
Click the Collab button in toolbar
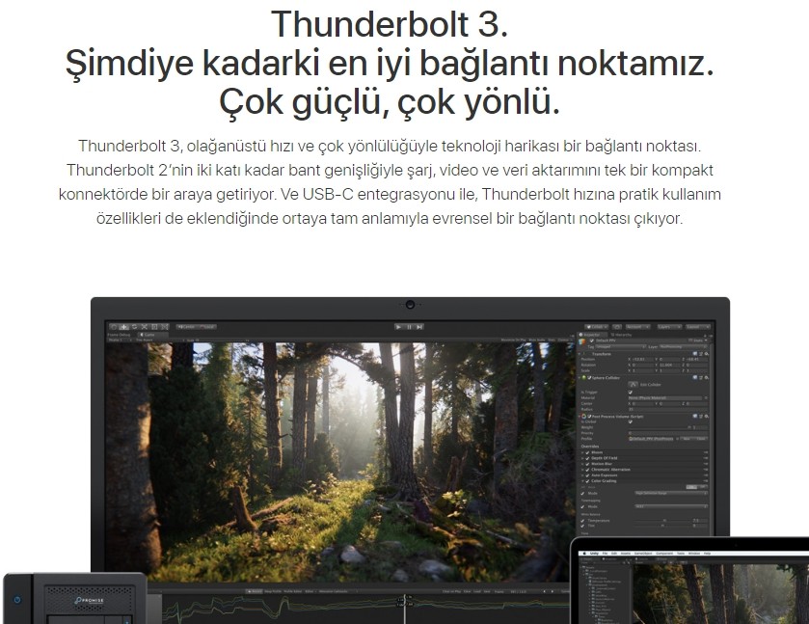point(598,327)
